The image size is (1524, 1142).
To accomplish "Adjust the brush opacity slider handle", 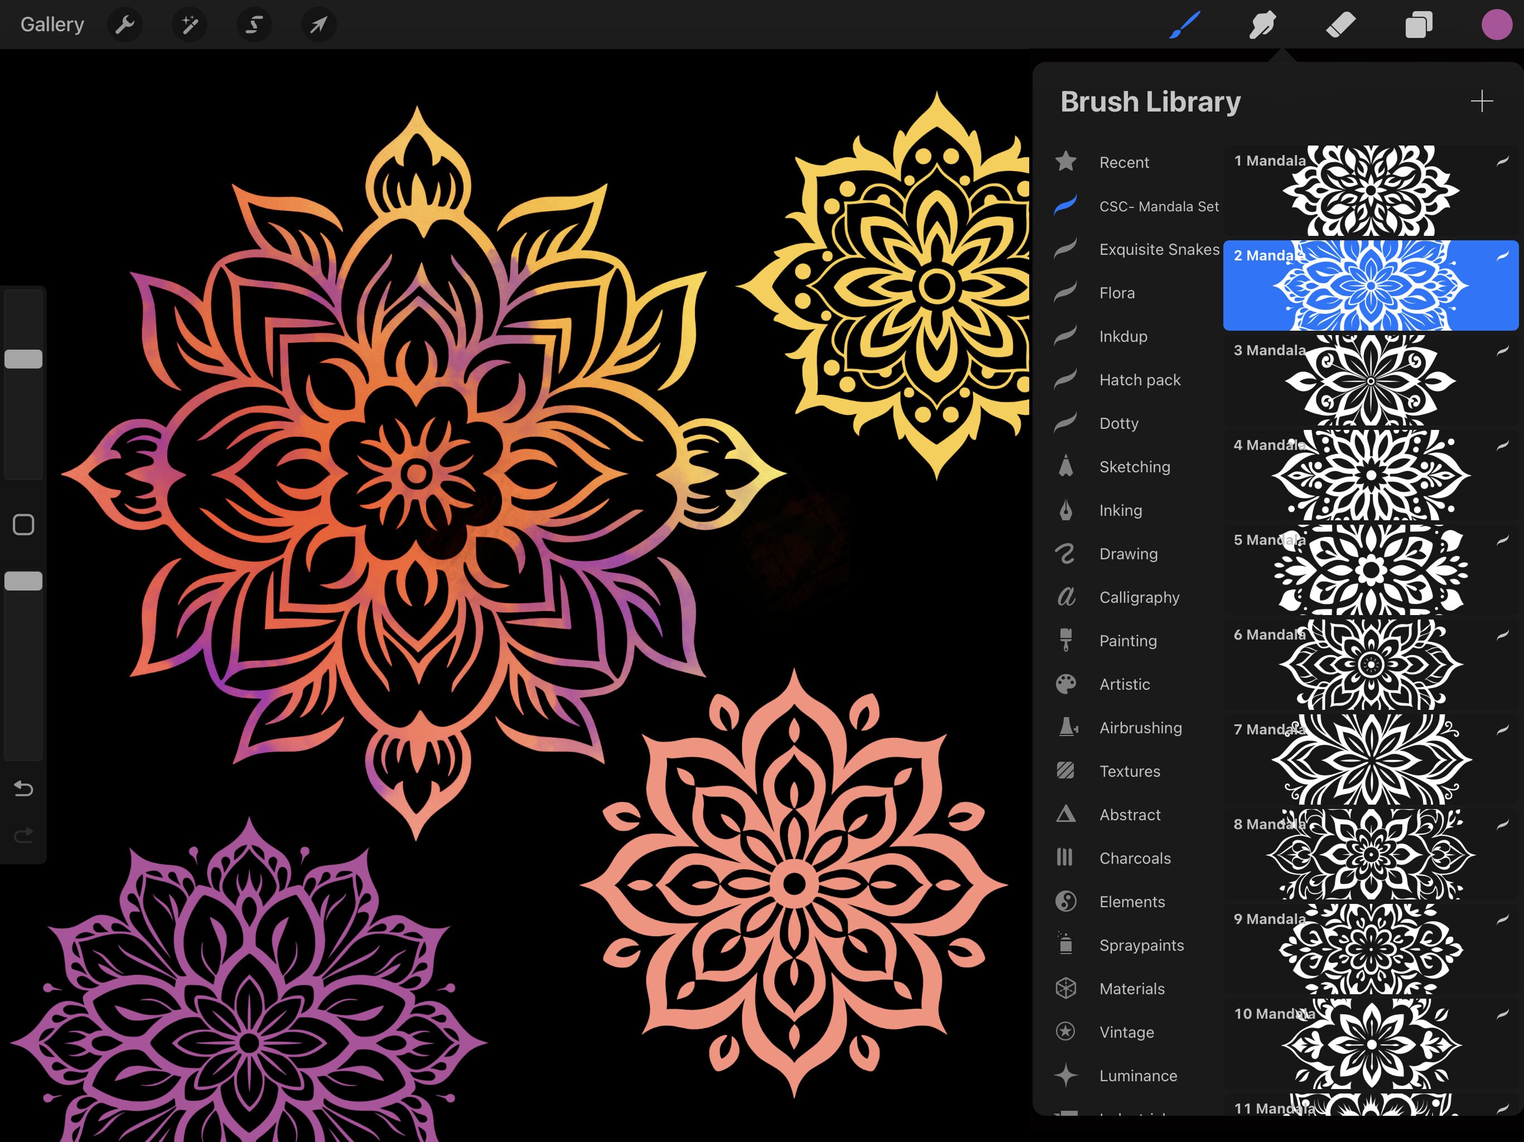I will [x=23, y=580].
